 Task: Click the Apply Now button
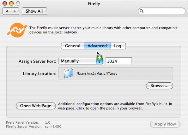[165, 124]
